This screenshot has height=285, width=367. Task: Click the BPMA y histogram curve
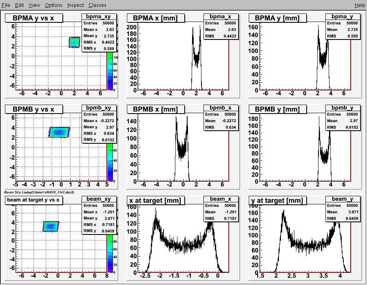click(x=323, y=58)
